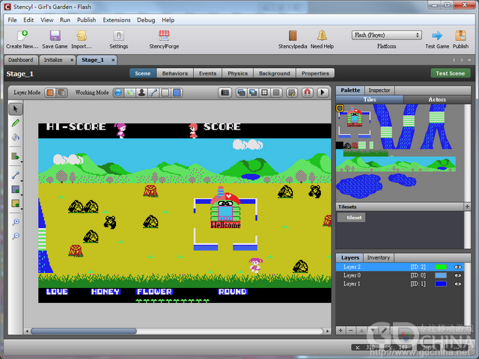Switch palette to Actors
The image size is (479, 359).
click(437, 99)
